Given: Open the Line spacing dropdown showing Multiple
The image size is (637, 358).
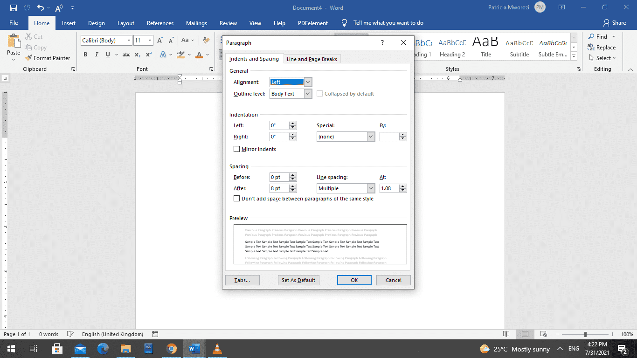Looking at the screenshot, I should click(371, 188).
